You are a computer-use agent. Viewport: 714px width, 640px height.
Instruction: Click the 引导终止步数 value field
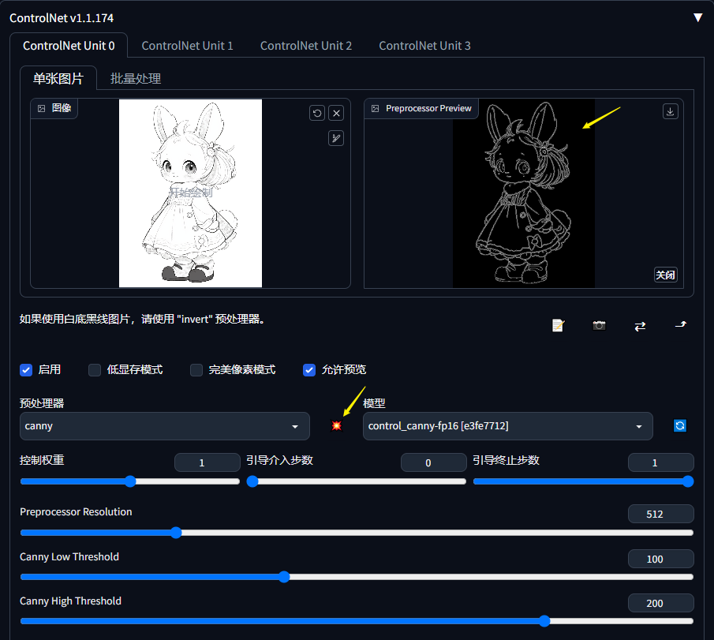pos(660,462)
